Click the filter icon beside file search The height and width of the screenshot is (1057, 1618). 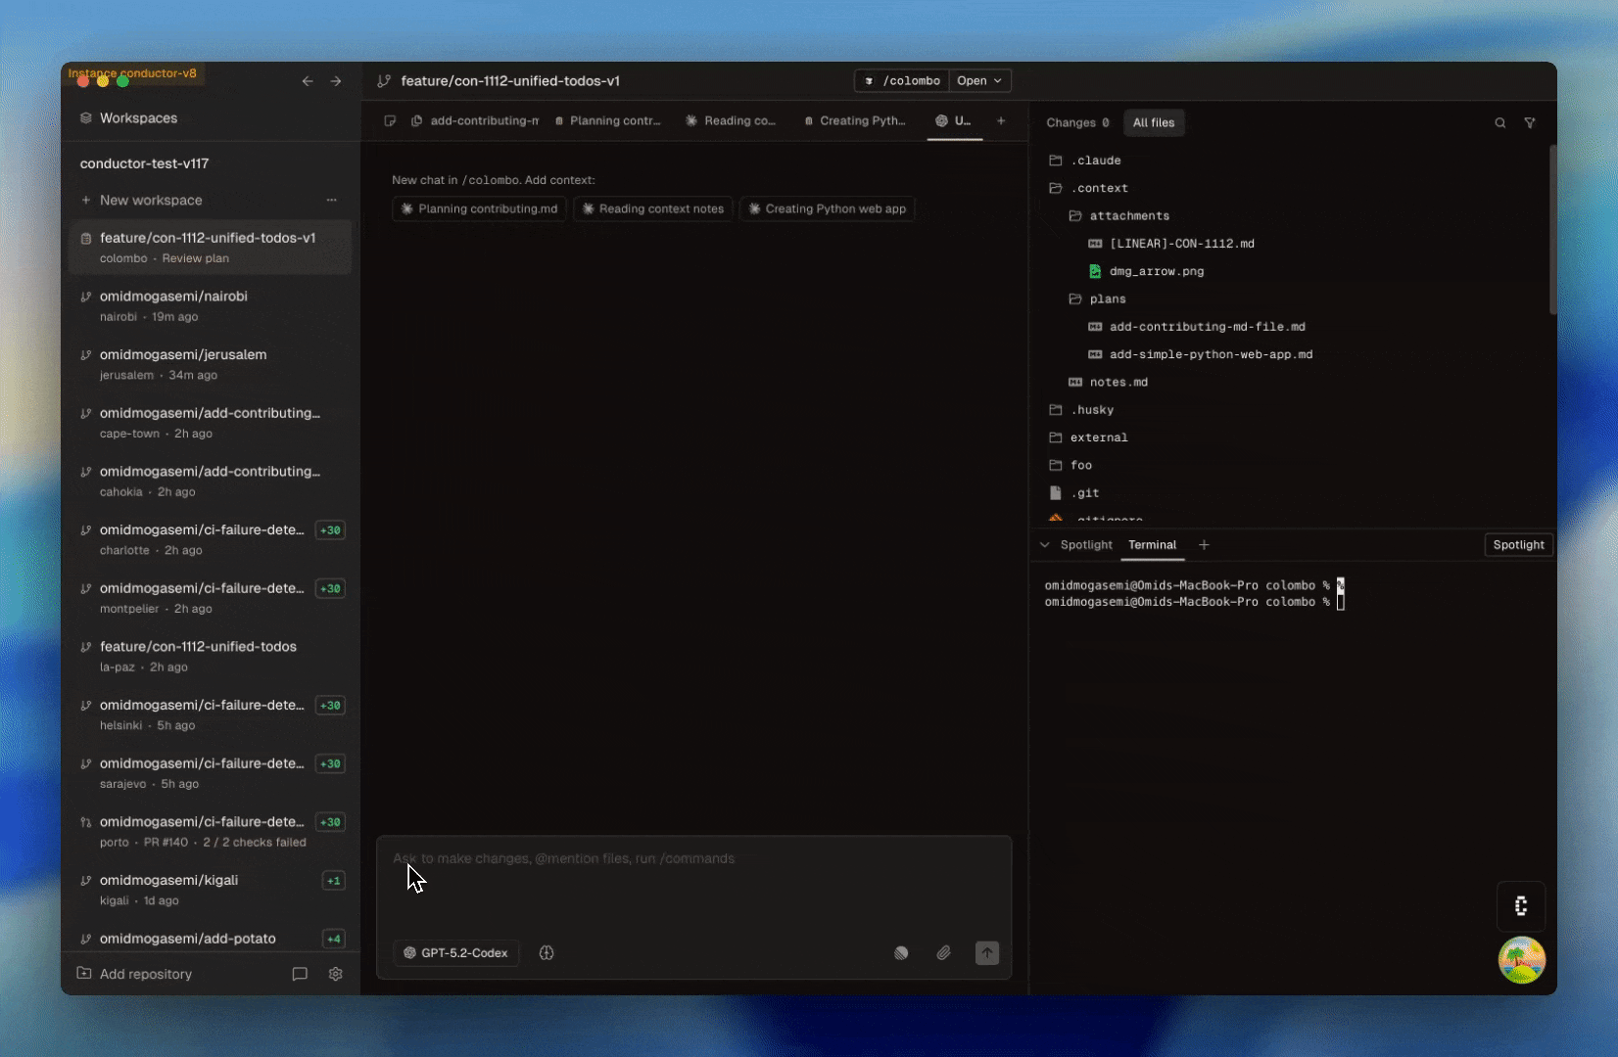pos(1530,122)
